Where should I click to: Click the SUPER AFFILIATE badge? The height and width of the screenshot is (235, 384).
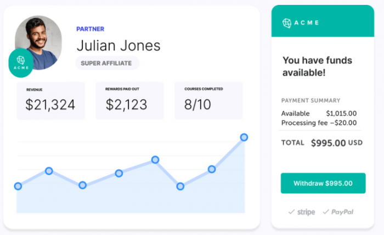pos(108,63)
